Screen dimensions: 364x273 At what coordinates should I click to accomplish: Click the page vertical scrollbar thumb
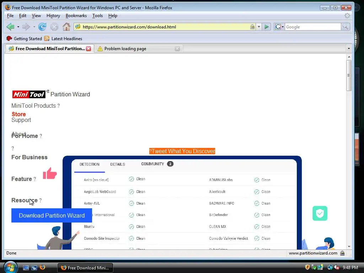pyautogui.click(x=349, y=75)
